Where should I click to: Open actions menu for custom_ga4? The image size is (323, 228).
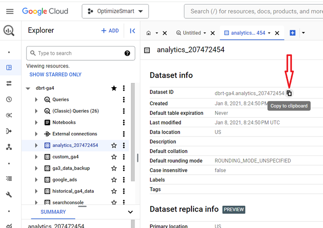[124, 157]
